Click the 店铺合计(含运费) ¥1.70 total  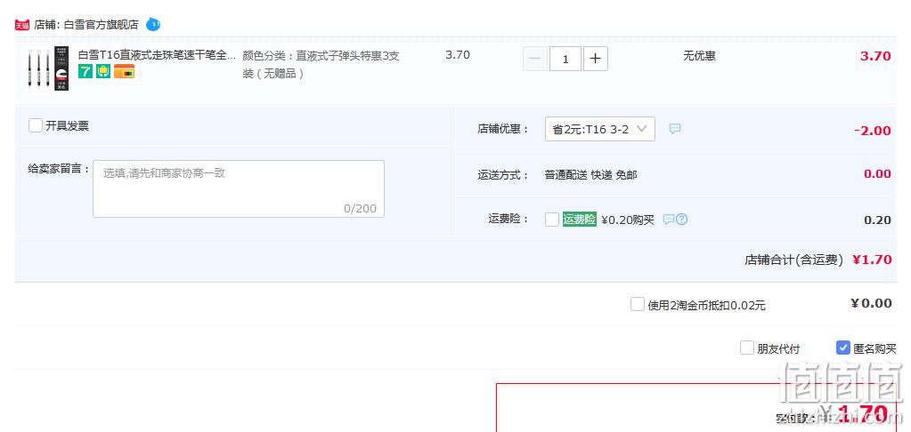tap(818, 260)
